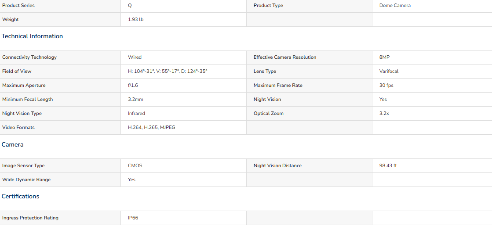Select the Field of View value text
Image resolution: width=492 pixels, height=226 pixels.
coord(168,72)
